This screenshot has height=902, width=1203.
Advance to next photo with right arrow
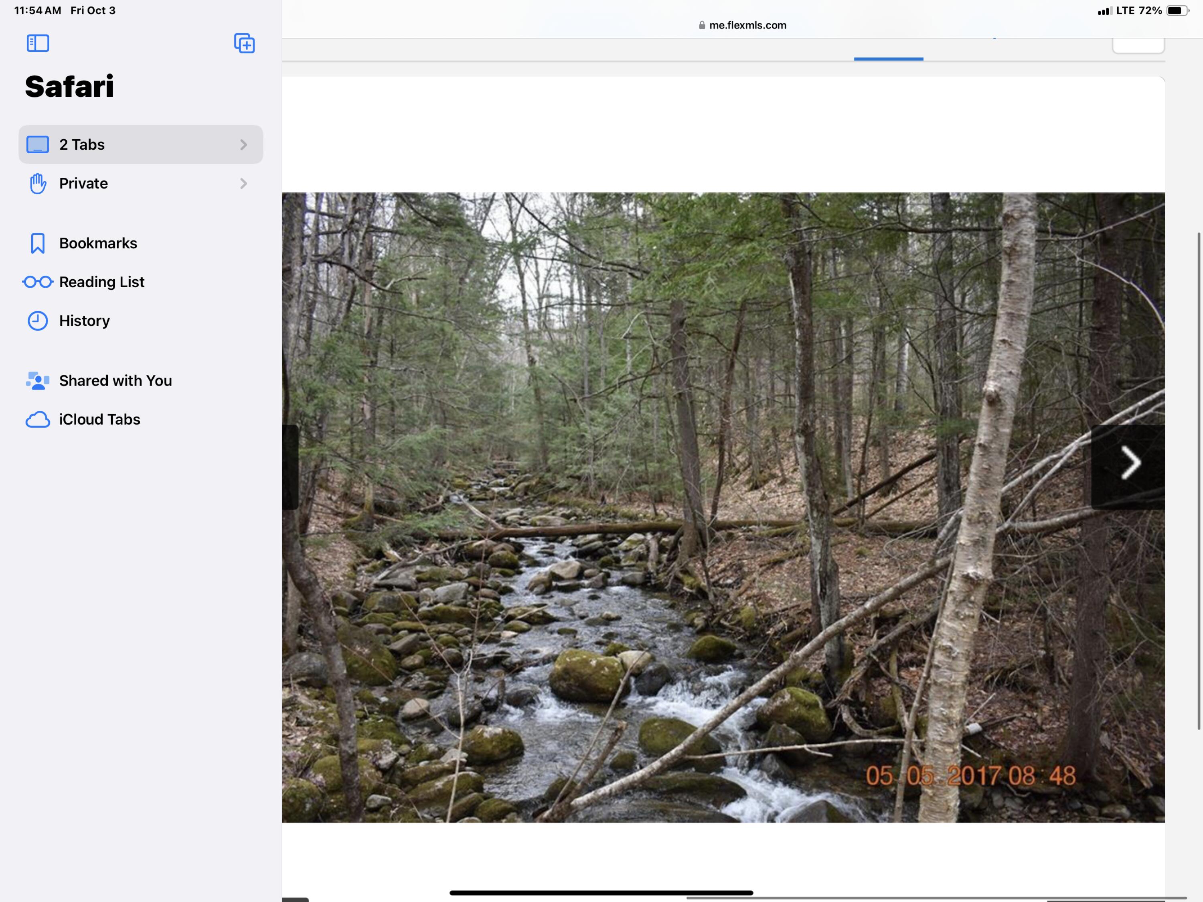coord(1131,462)
